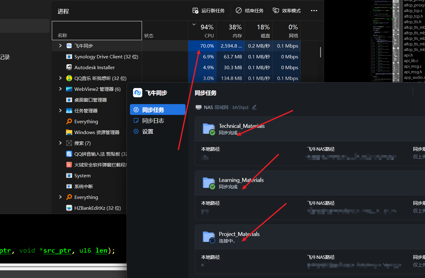
Task: Click the Learning_Materials task name
Action: tap(241, 180)
